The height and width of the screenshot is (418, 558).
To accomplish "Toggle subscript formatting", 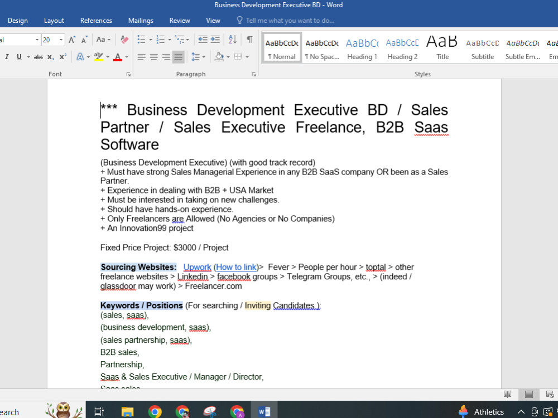I will [x=51, y=57].
